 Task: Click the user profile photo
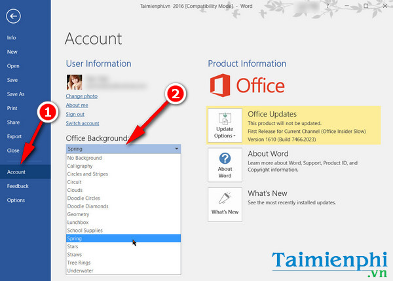[x=74, y=82]
